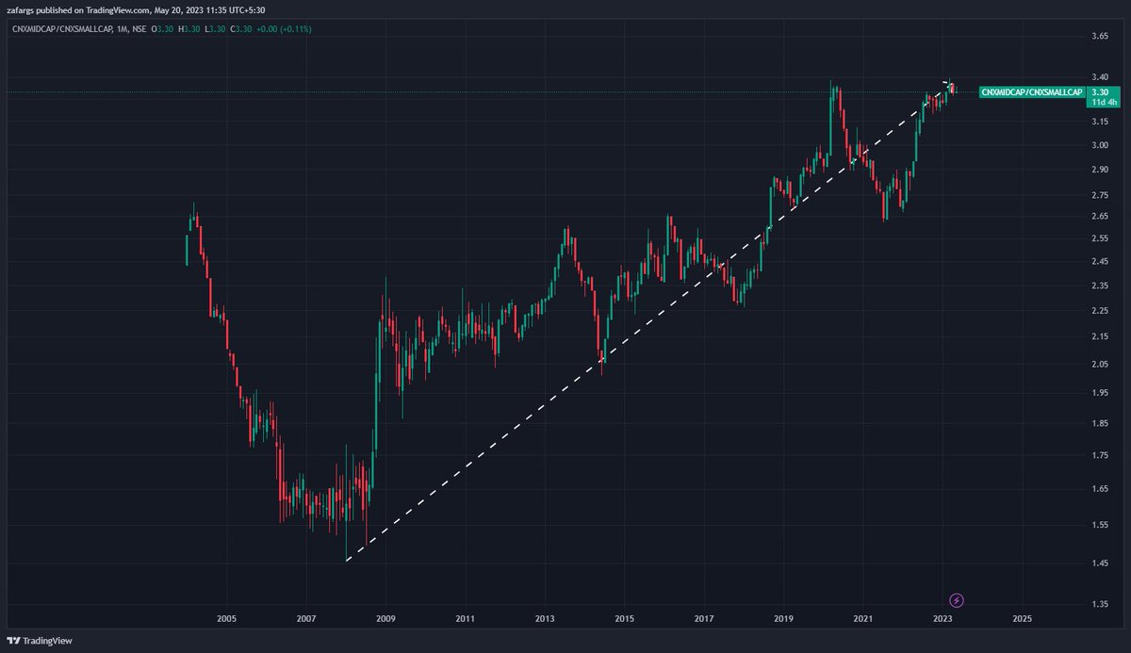Click the 2.75 price axis label

click(x=1099, y=195)
